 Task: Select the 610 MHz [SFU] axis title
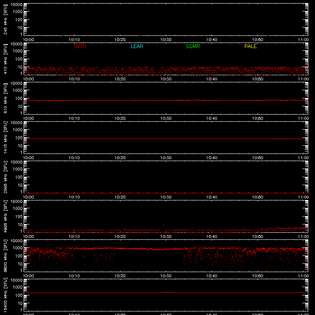[x=5, y=98]
